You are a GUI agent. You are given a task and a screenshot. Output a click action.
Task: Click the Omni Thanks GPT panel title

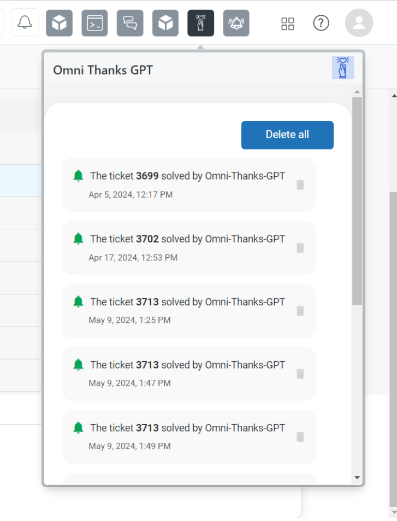[x=103, y=70]
